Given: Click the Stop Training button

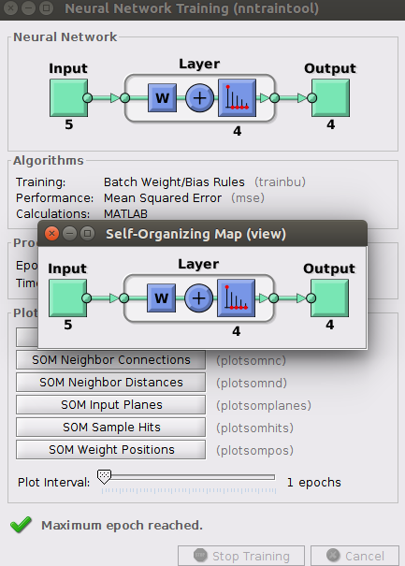Looking at the screenshot, I should click(241, 556).
